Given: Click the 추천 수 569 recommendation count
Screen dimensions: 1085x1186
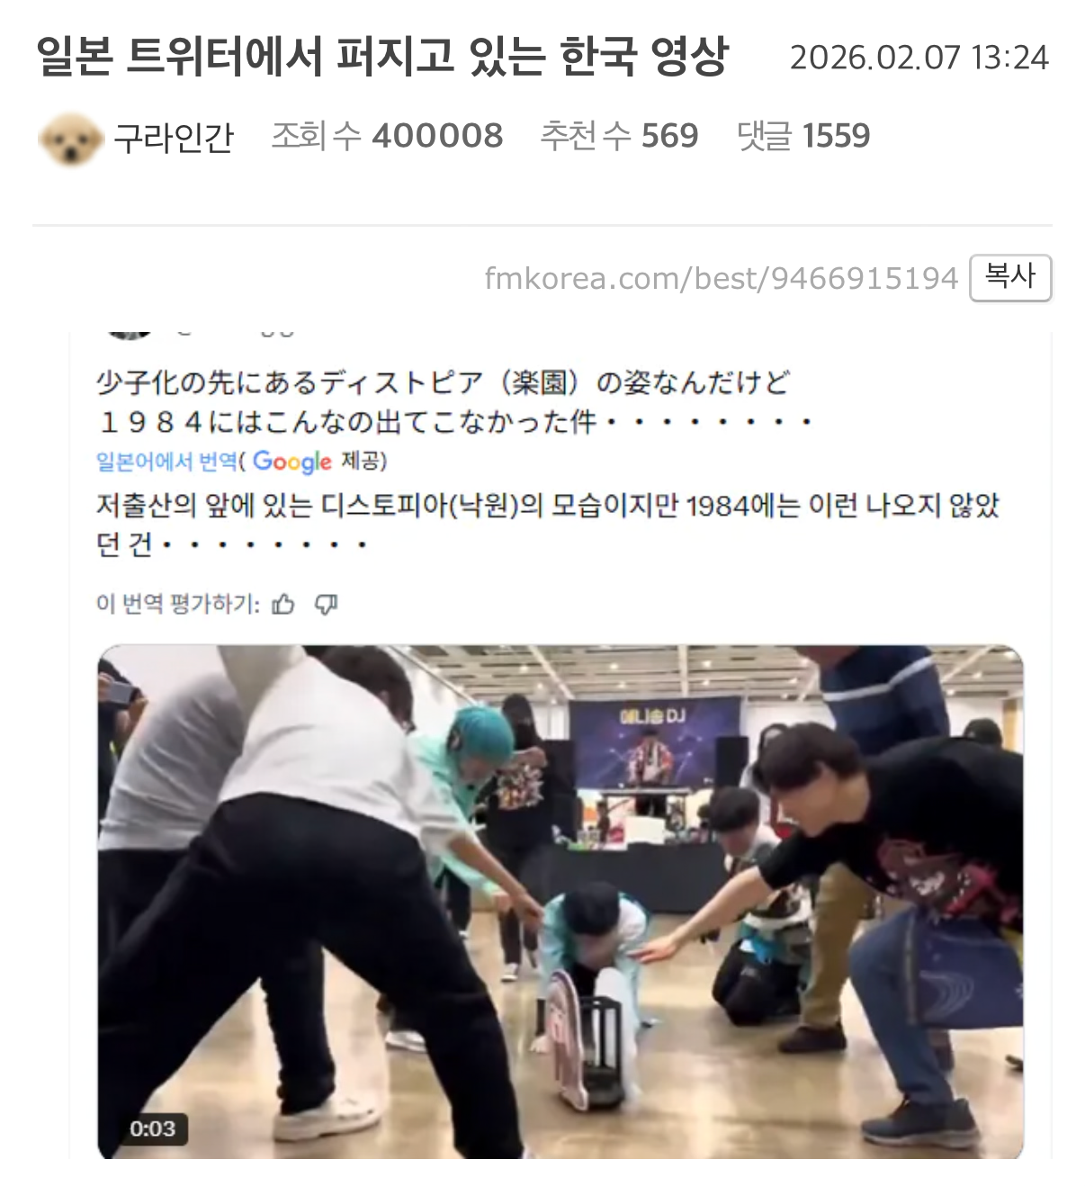Looking at the screenshot, I should pyautogui.click(x=619, y=136).
